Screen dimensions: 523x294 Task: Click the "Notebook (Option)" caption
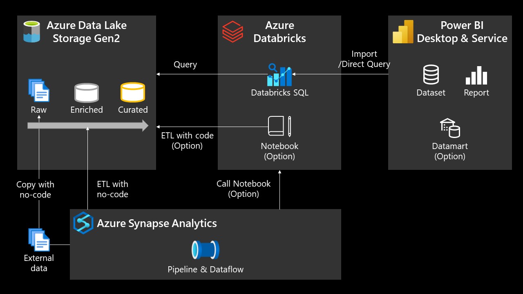pyautogui.click(x=280, y=151)
